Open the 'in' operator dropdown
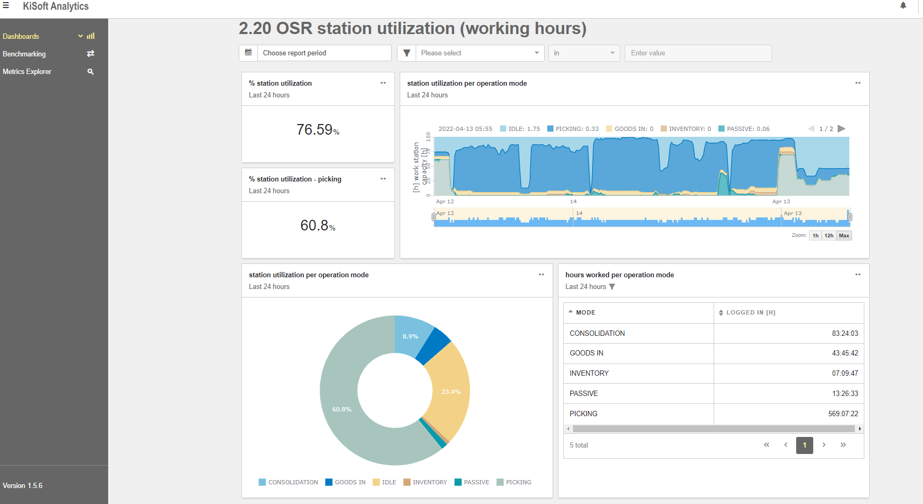The height and width of the screenshot is (504, 923). pos(584,53)
